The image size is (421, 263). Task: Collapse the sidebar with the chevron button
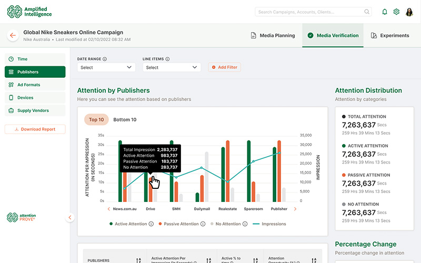pyautogui.click(x=70, y=217)
